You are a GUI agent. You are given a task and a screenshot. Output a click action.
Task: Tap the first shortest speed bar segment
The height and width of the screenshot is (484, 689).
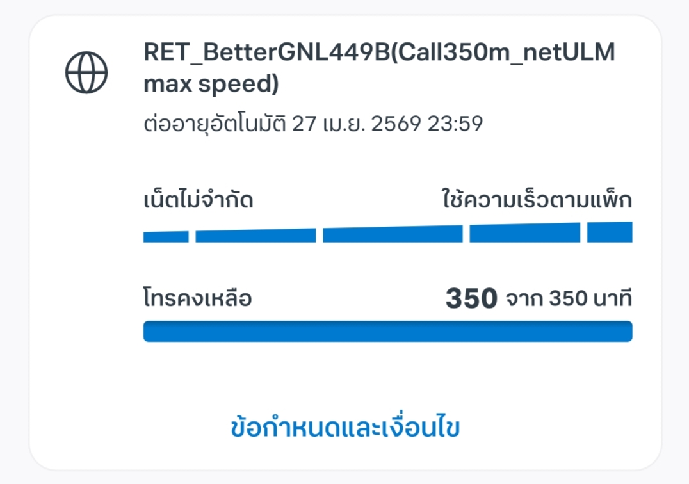pyautogui.click(x=166, y=237)
